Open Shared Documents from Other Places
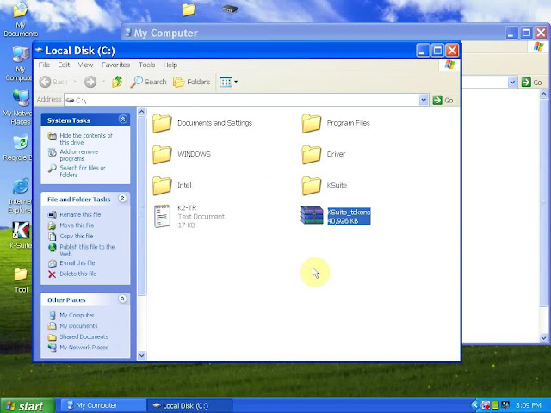This screenshot has height=413, width=551. pyautogui.click(x=84, y=336)
